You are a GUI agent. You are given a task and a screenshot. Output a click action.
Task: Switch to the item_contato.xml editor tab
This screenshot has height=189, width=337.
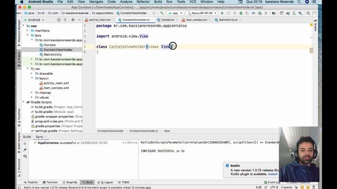click(196, 20)
